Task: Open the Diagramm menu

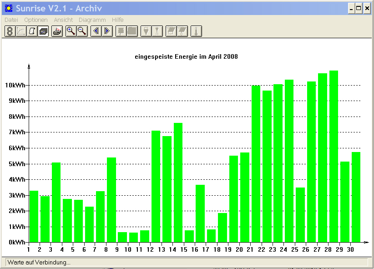Action: coord(92,20)
